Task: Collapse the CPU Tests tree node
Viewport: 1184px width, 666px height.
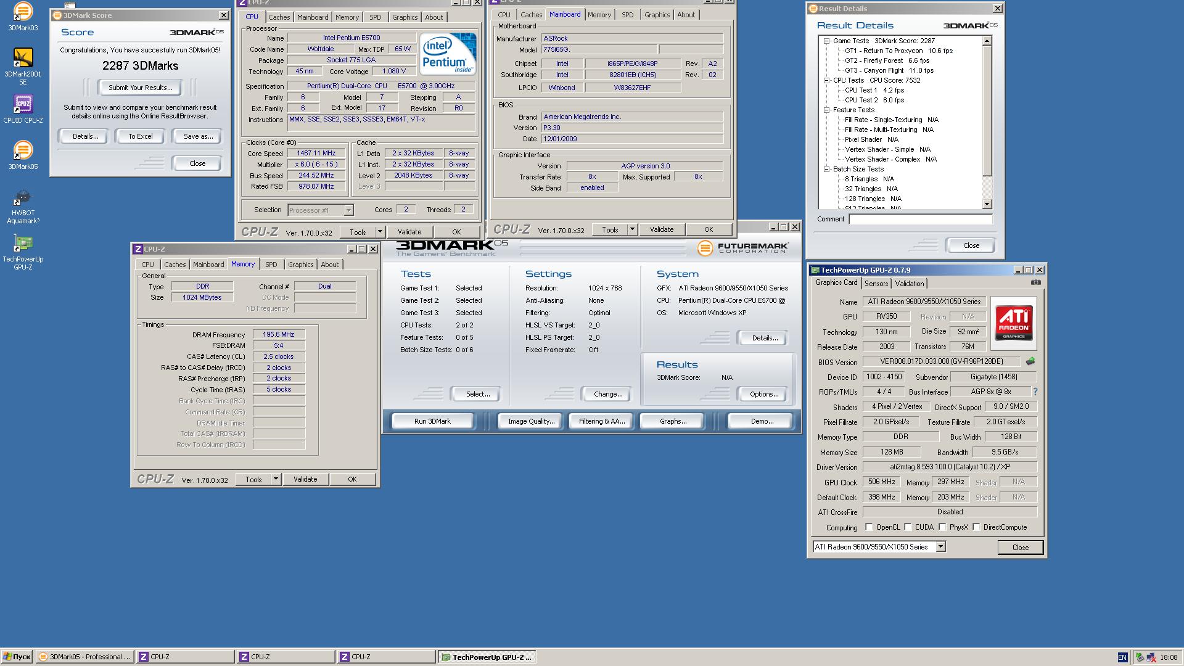Action: click(826, 80)
